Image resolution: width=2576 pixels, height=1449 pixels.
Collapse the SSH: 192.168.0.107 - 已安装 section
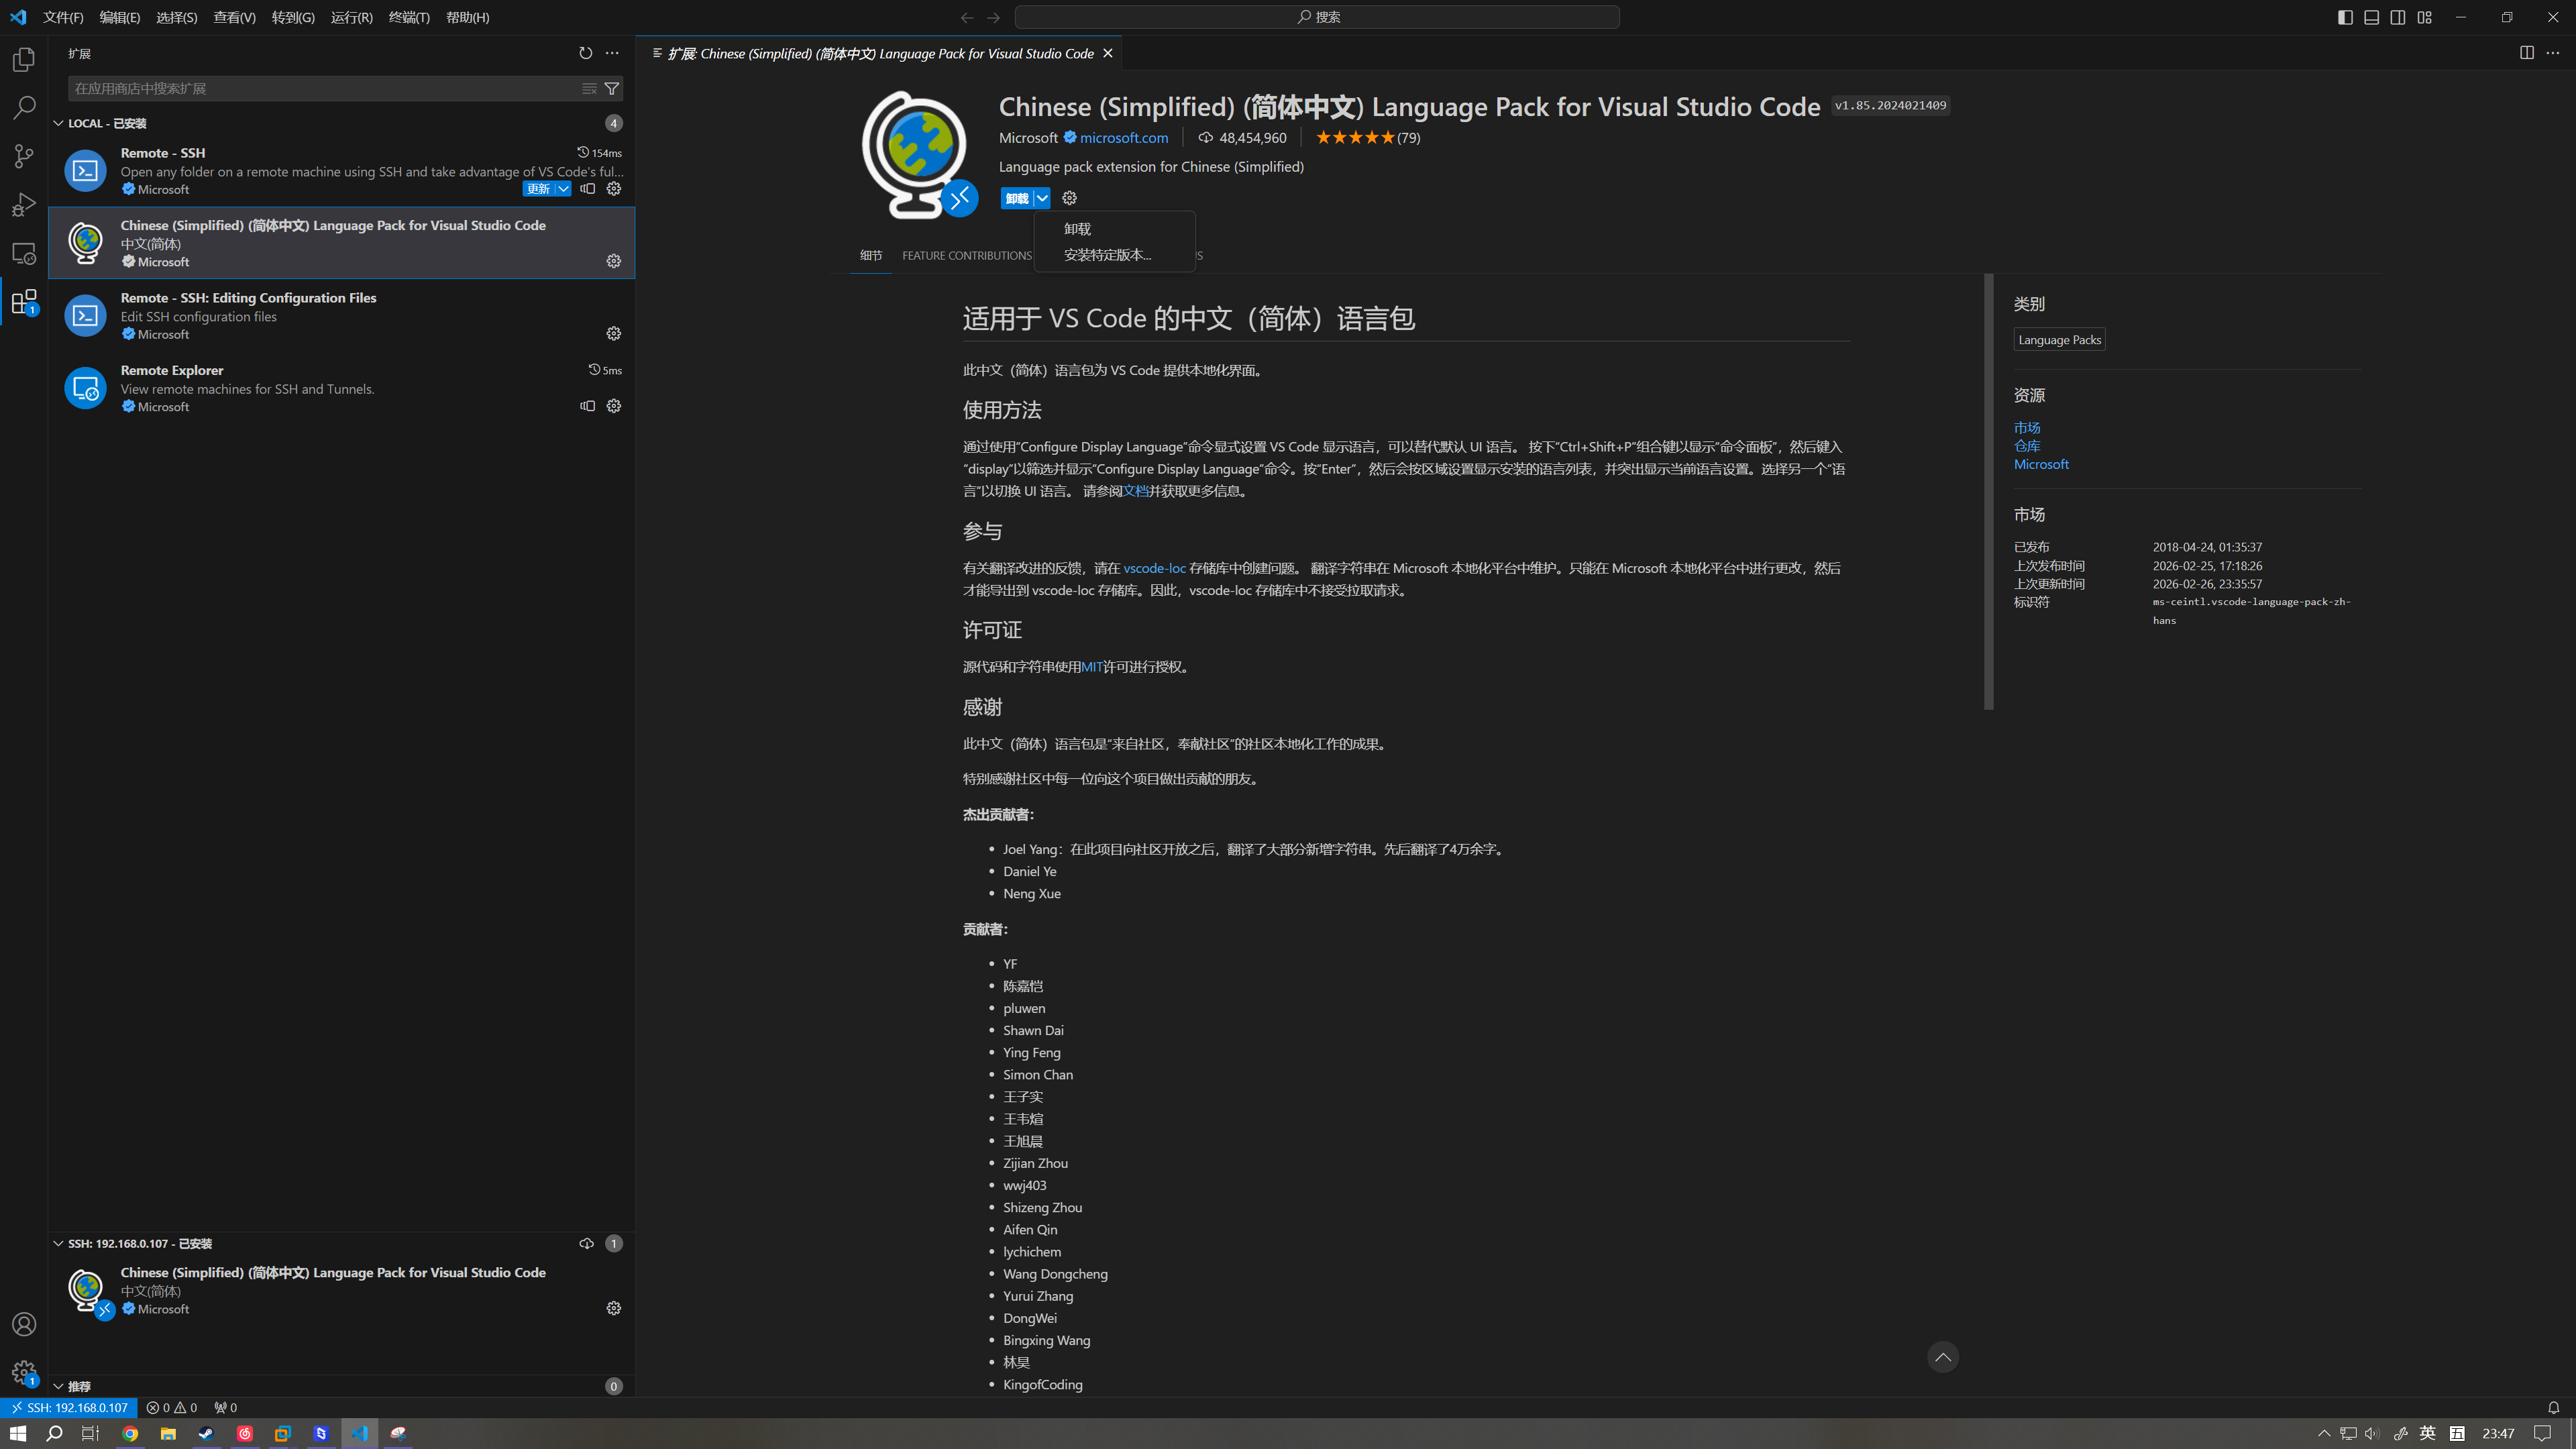(x=58, y=1243)
